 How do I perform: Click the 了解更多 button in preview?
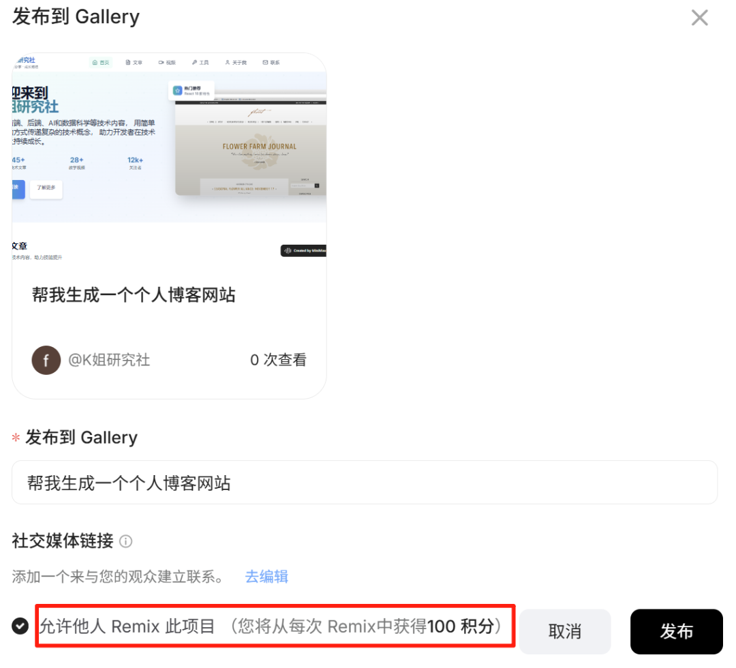coord(46,189)
